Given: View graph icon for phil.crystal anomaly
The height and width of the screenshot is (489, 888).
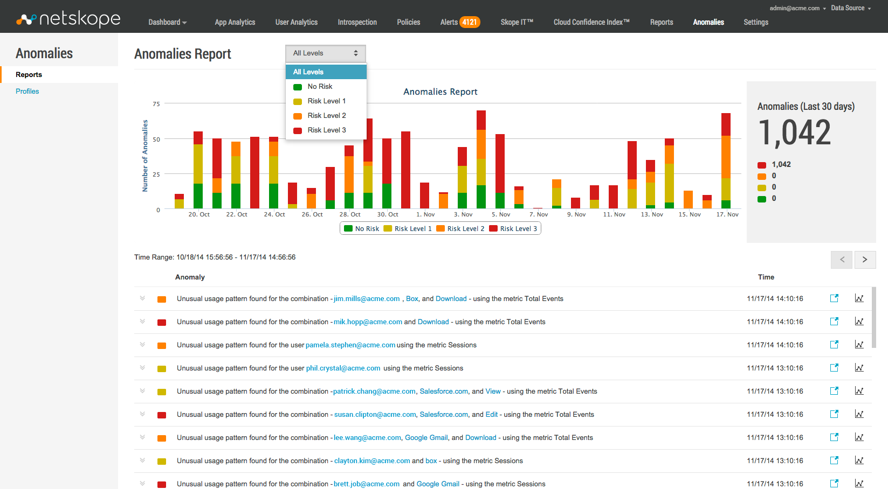Looking at the screenshot, I should (859, 368).
